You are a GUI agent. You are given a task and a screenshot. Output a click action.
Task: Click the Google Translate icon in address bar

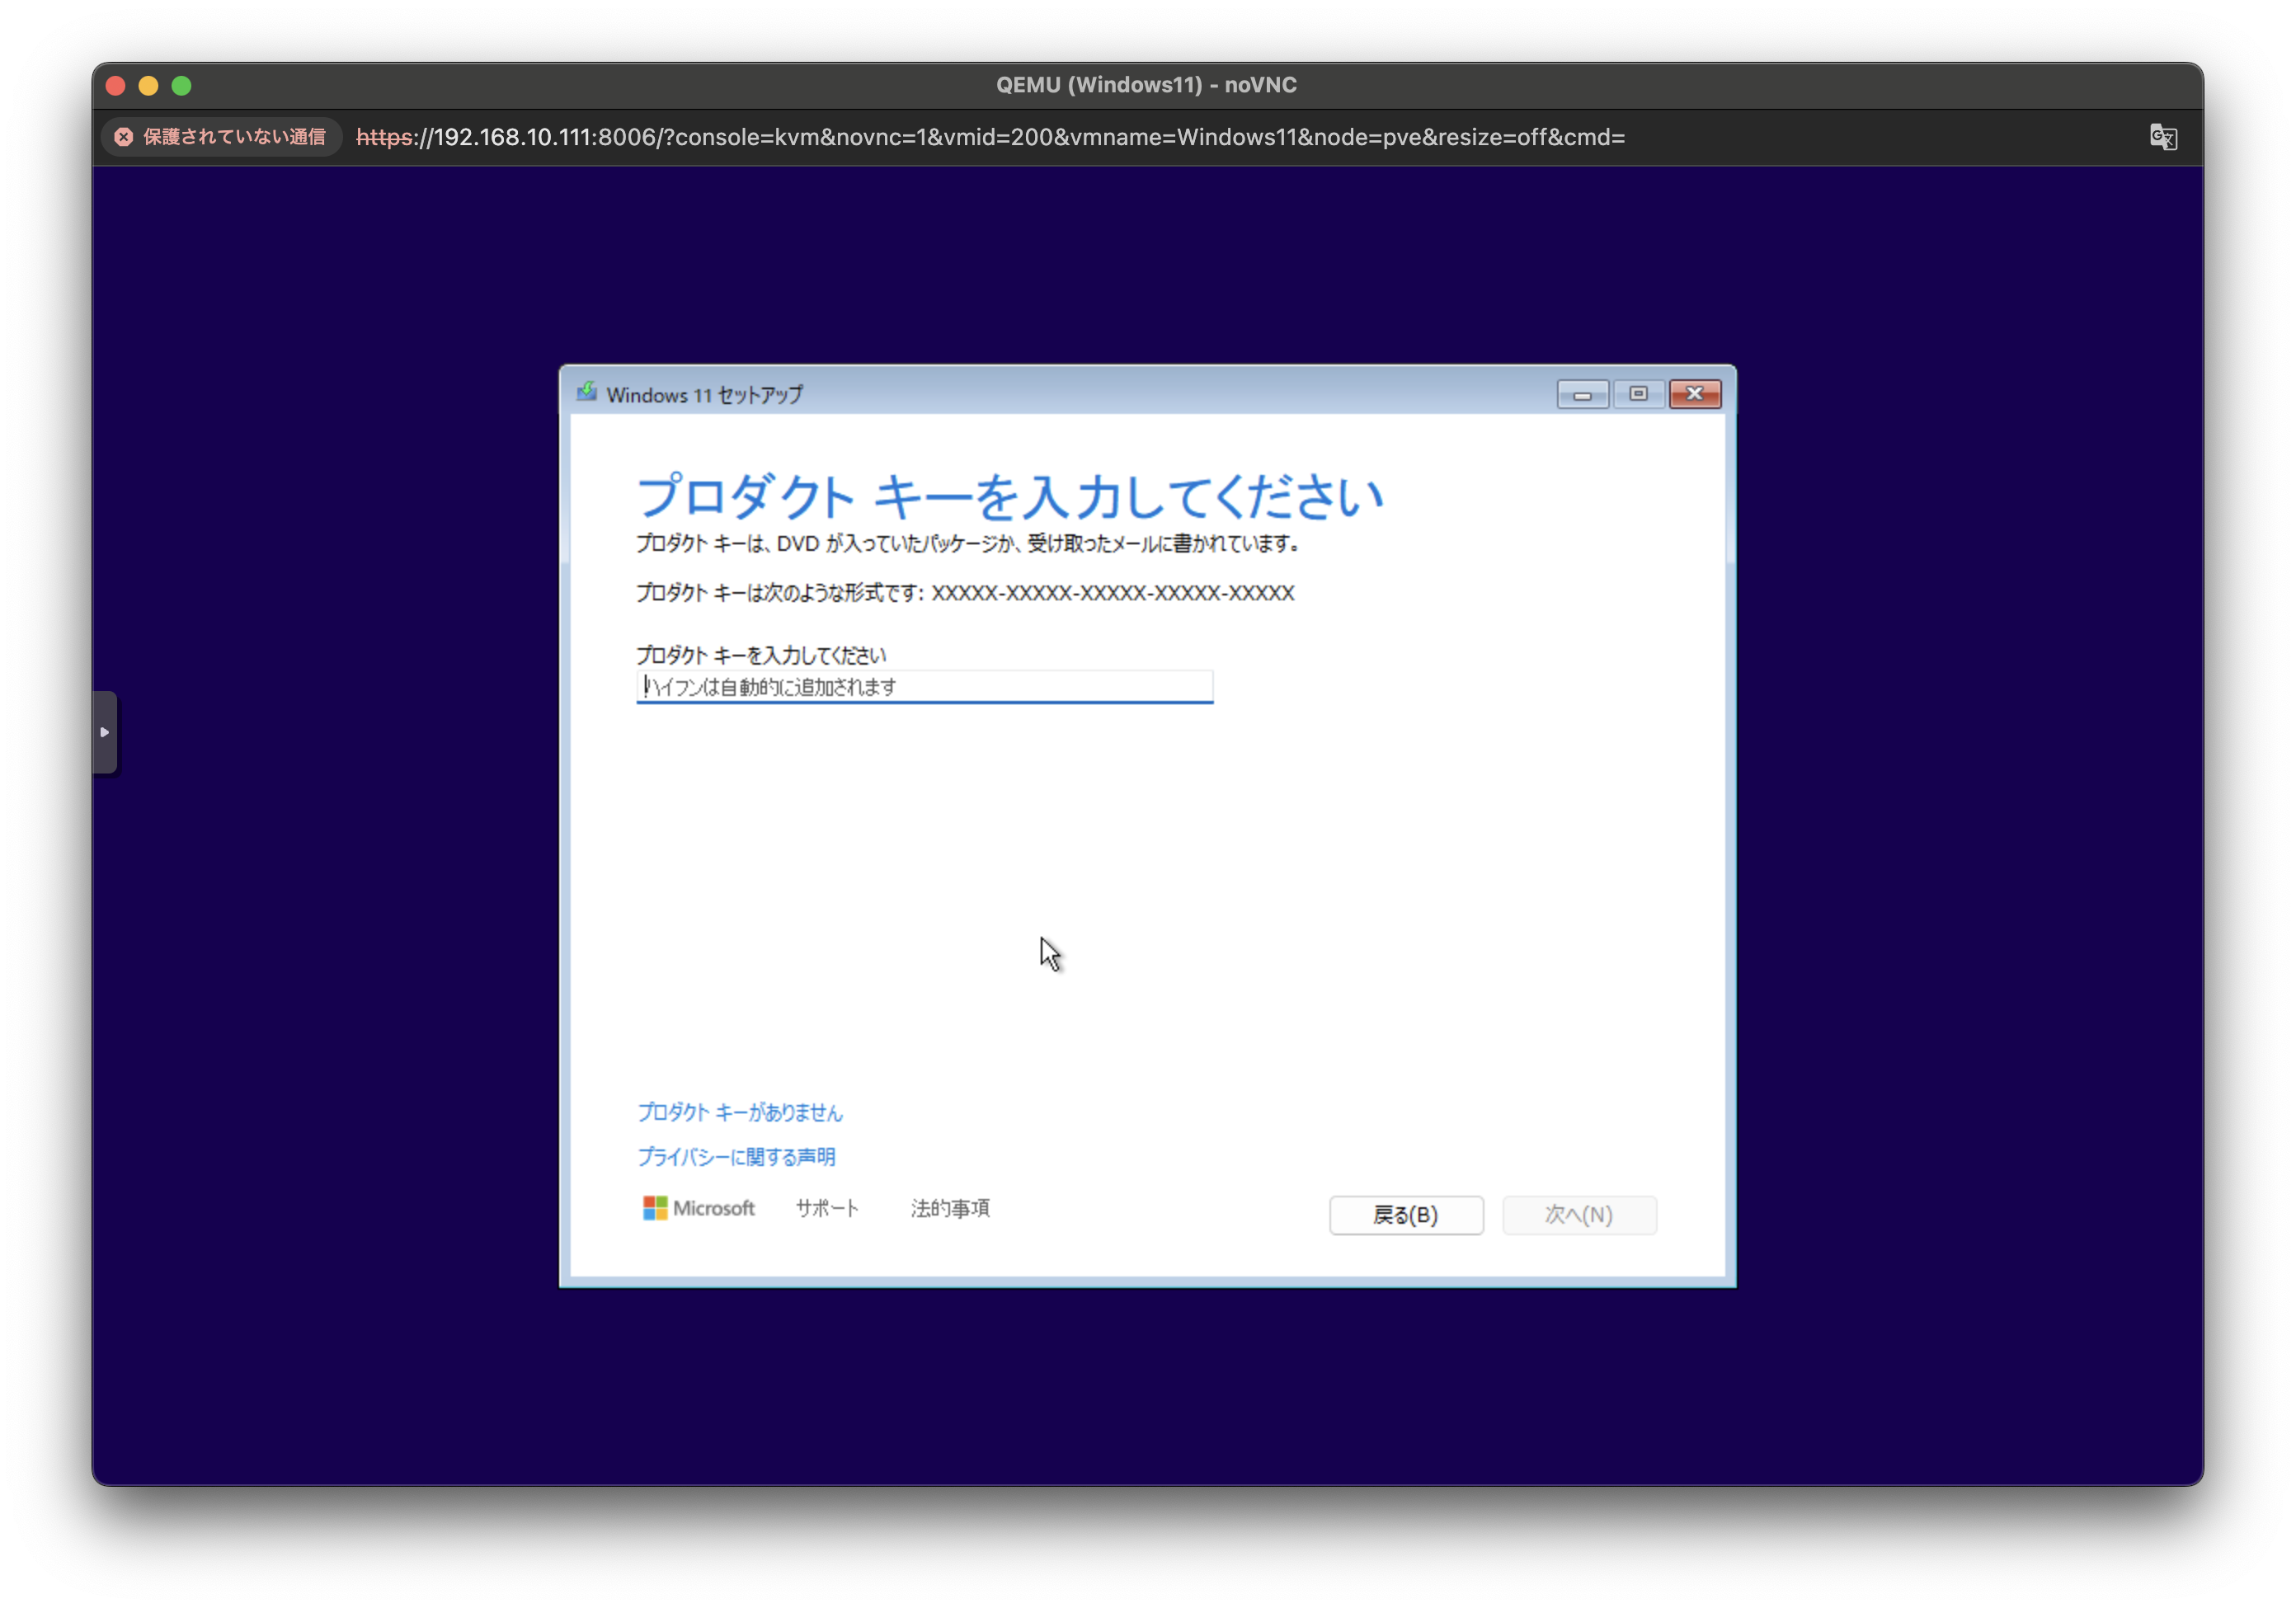(x=2163, y=137)
